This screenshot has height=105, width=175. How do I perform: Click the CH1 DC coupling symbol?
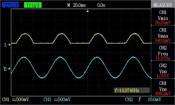pos(13,99)
